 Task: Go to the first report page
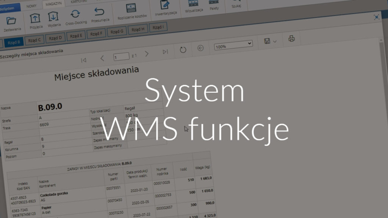point(84,60)
